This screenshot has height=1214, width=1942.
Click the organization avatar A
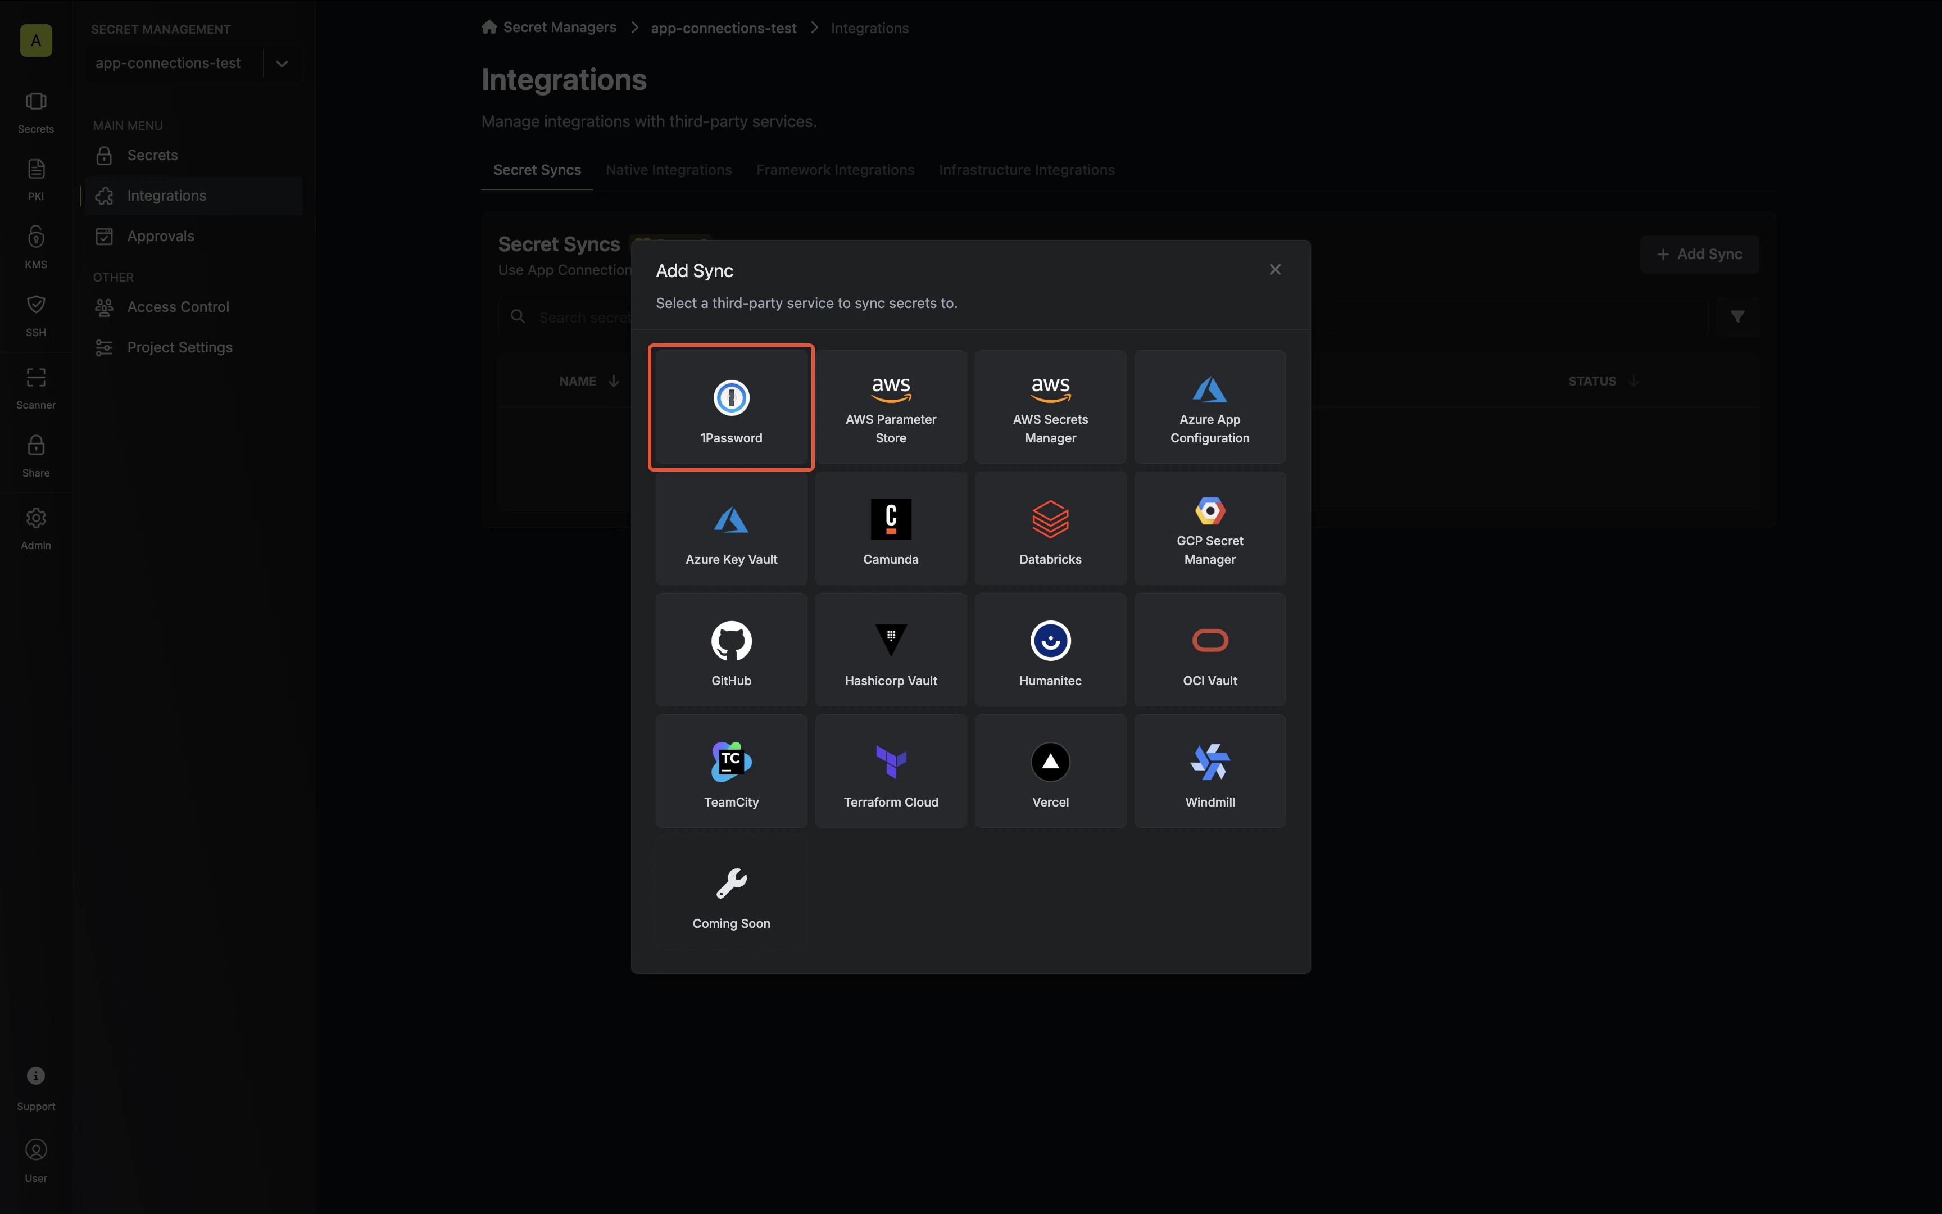[x=36, y=40]
